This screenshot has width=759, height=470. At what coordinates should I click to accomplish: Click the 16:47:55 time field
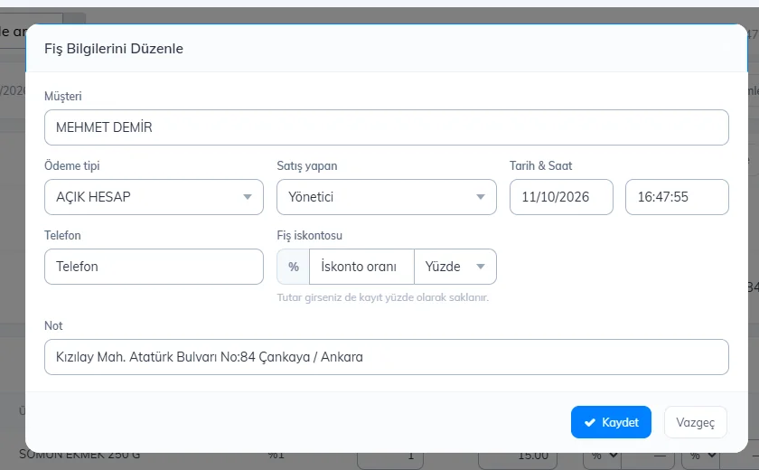677,197
